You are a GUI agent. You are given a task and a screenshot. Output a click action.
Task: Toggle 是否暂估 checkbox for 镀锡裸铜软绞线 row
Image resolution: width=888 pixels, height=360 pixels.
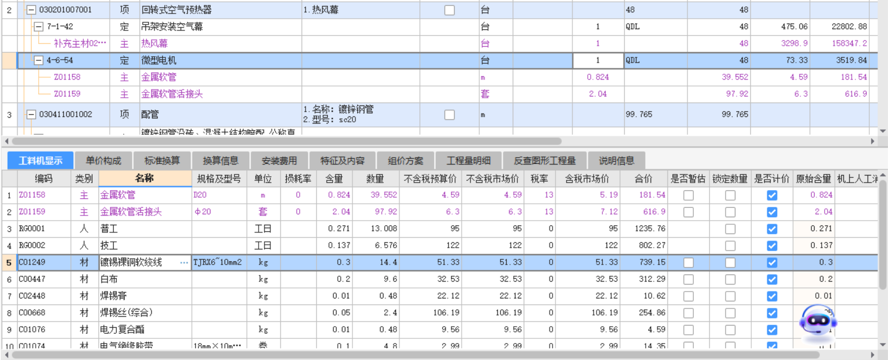coord(689,263)
